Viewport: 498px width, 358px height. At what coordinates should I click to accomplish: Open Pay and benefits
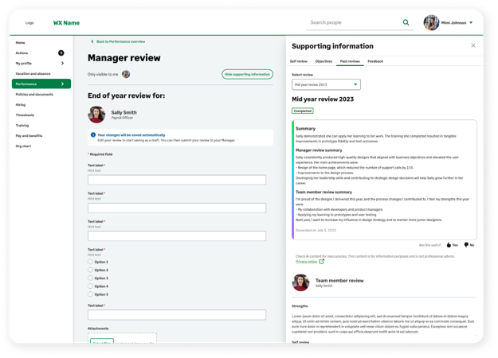[x=29, y=136]
